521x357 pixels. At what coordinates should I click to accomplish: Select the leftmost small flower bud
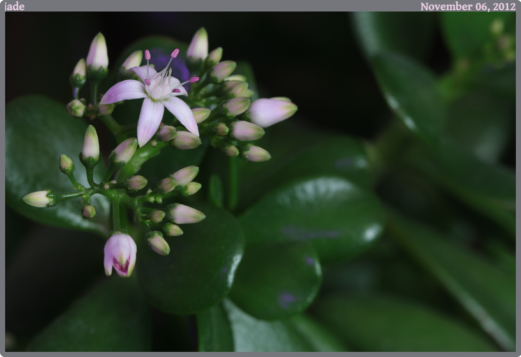40,199
